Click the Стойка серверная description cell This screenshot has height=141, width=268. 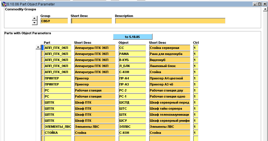[x=170, y=48]
